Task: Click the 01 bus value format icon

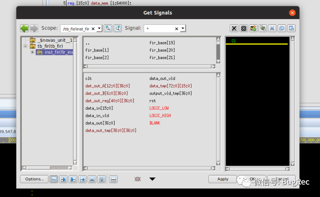Action: 137,179
